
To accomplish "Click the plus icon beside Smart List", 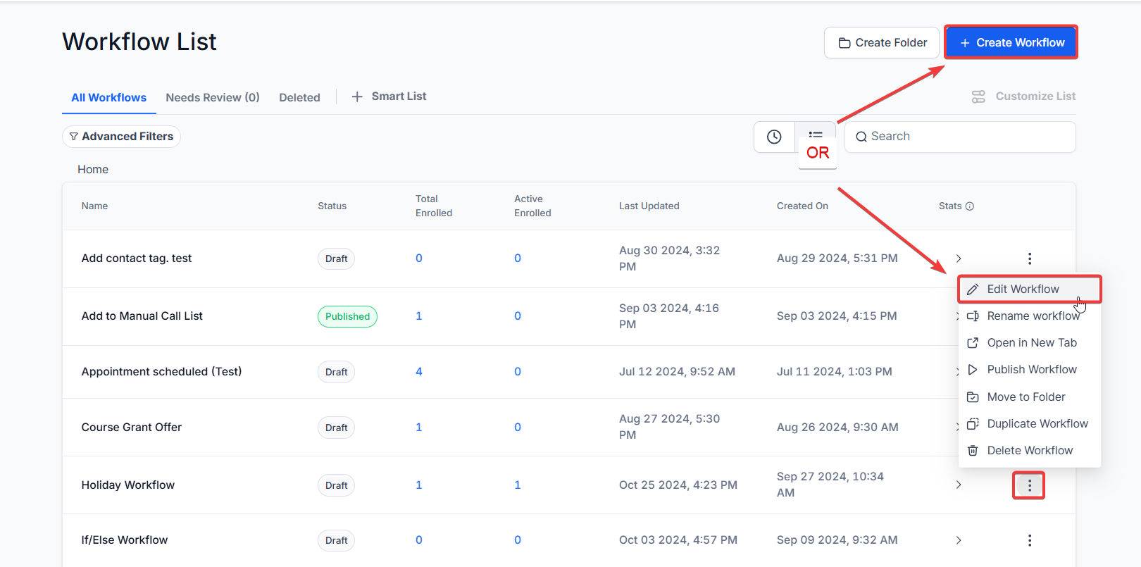I will click(x=357, y=96).
